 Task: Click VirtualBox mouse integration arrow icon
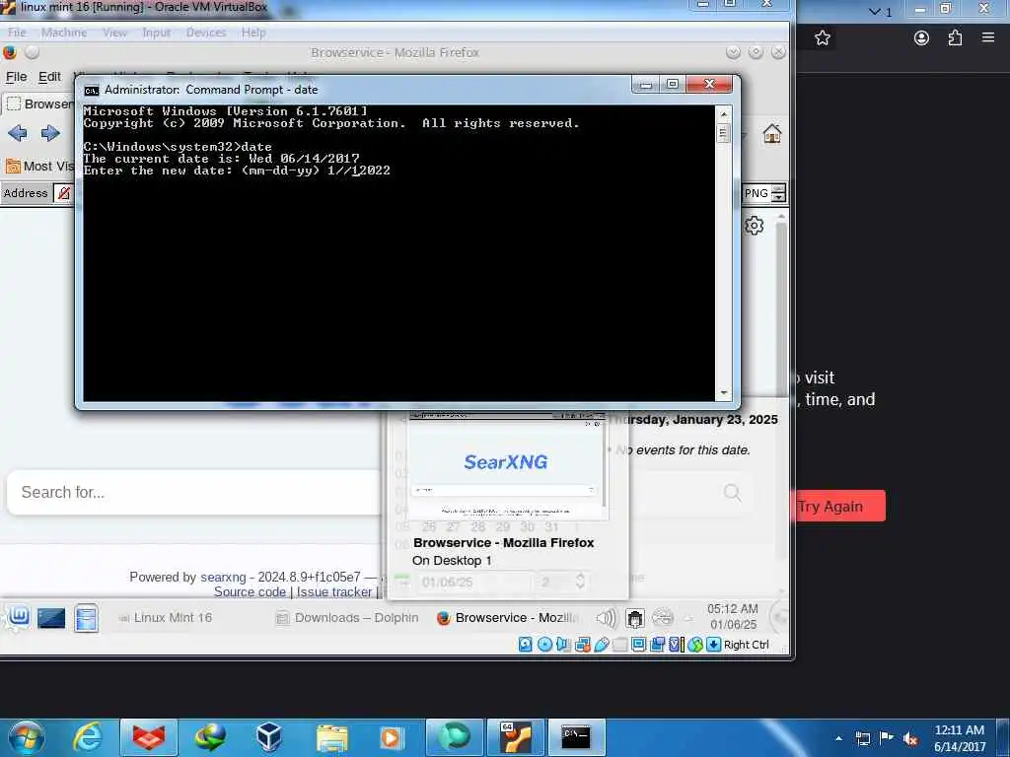point(714,645)
